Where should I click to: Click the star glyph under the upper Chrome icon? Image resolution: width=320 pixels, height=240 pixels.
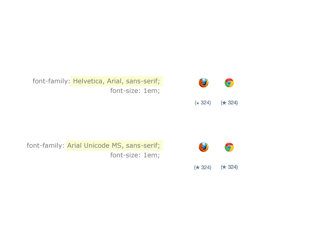pyautogui.click(x=224, y=103)
